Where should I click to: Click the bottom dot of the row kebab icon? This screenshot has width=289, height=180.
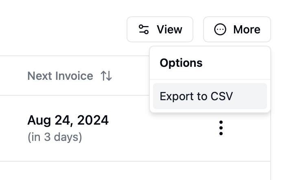pyautogui.click(x=221, y=134)
